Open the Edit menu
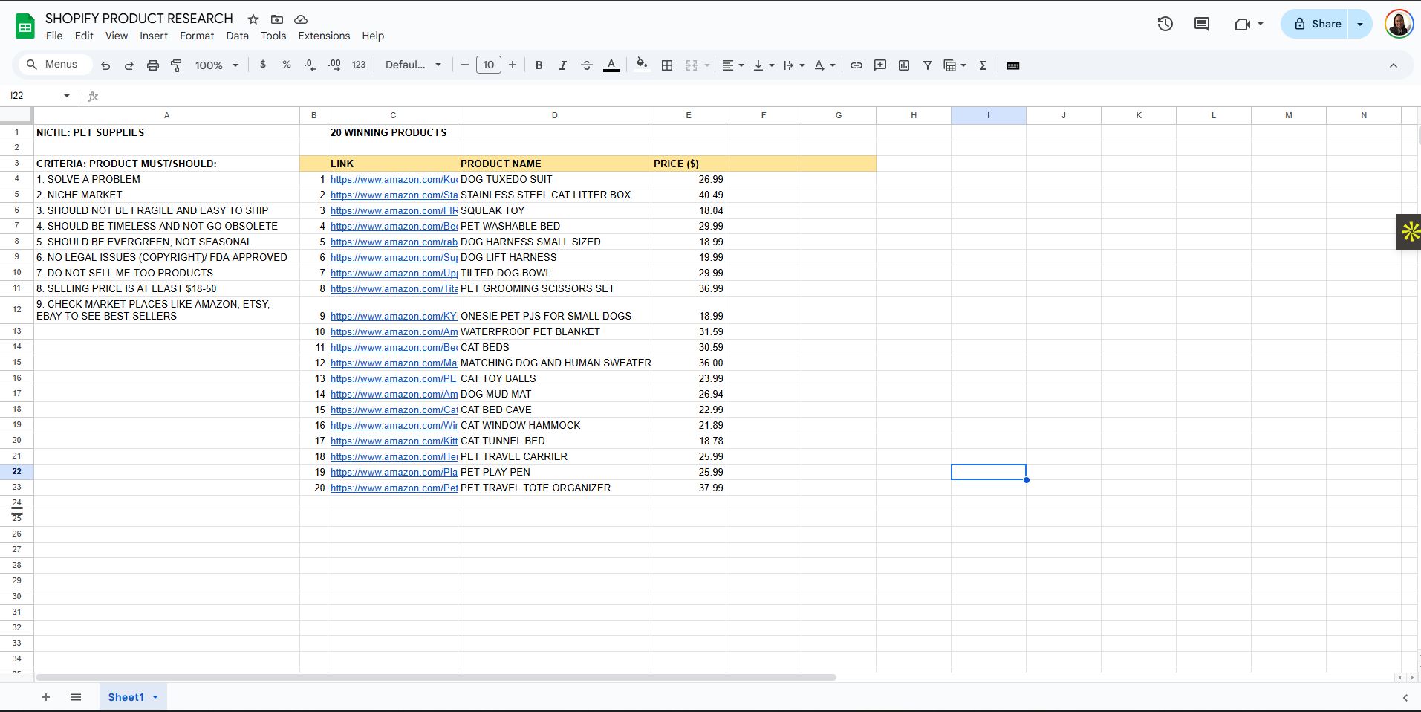The width and height of the screenshot is (1421, 712). [x=84, y=36]
